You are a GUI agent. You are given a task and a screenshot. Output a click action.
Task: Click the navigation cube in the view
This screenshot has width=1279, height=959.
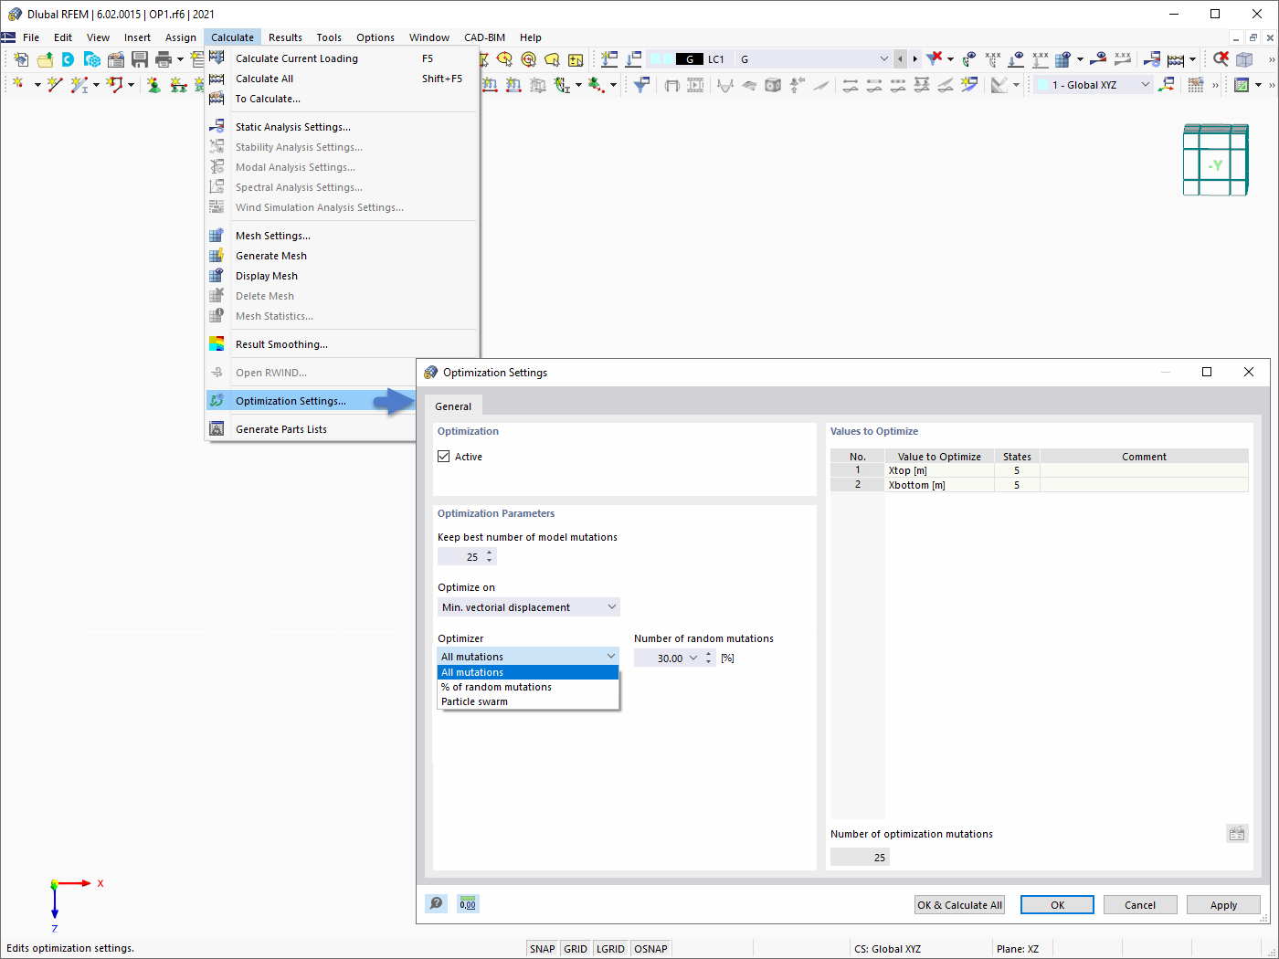1215,160
